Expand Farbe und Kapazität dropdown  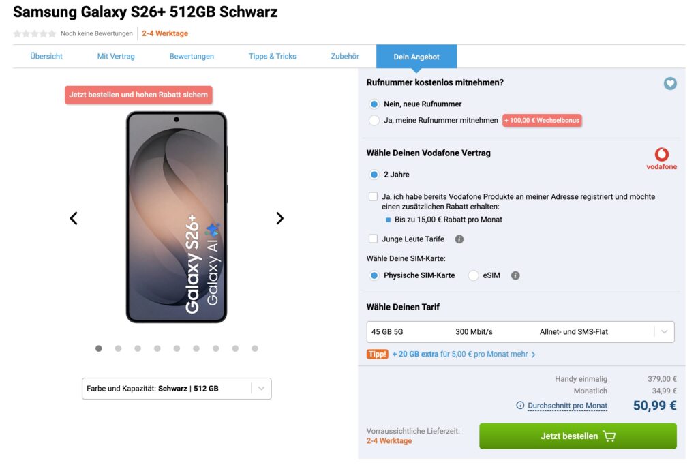pos(177,389)
